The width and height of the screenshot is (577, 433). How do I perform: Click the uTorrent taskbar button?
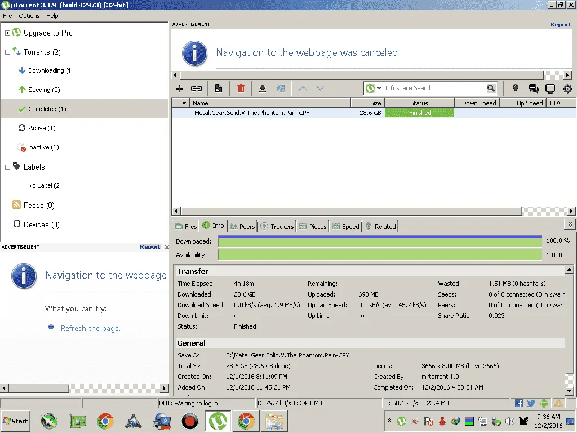[218, 421]
